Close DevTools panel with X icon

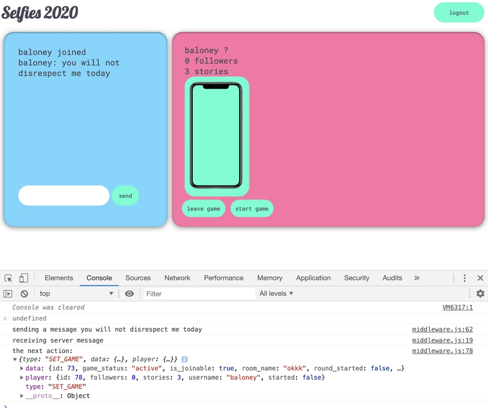pos(480,278)
